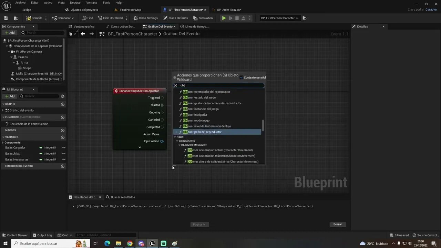Toggle visibility eye of the Balas_Max variable

(64, 154)
